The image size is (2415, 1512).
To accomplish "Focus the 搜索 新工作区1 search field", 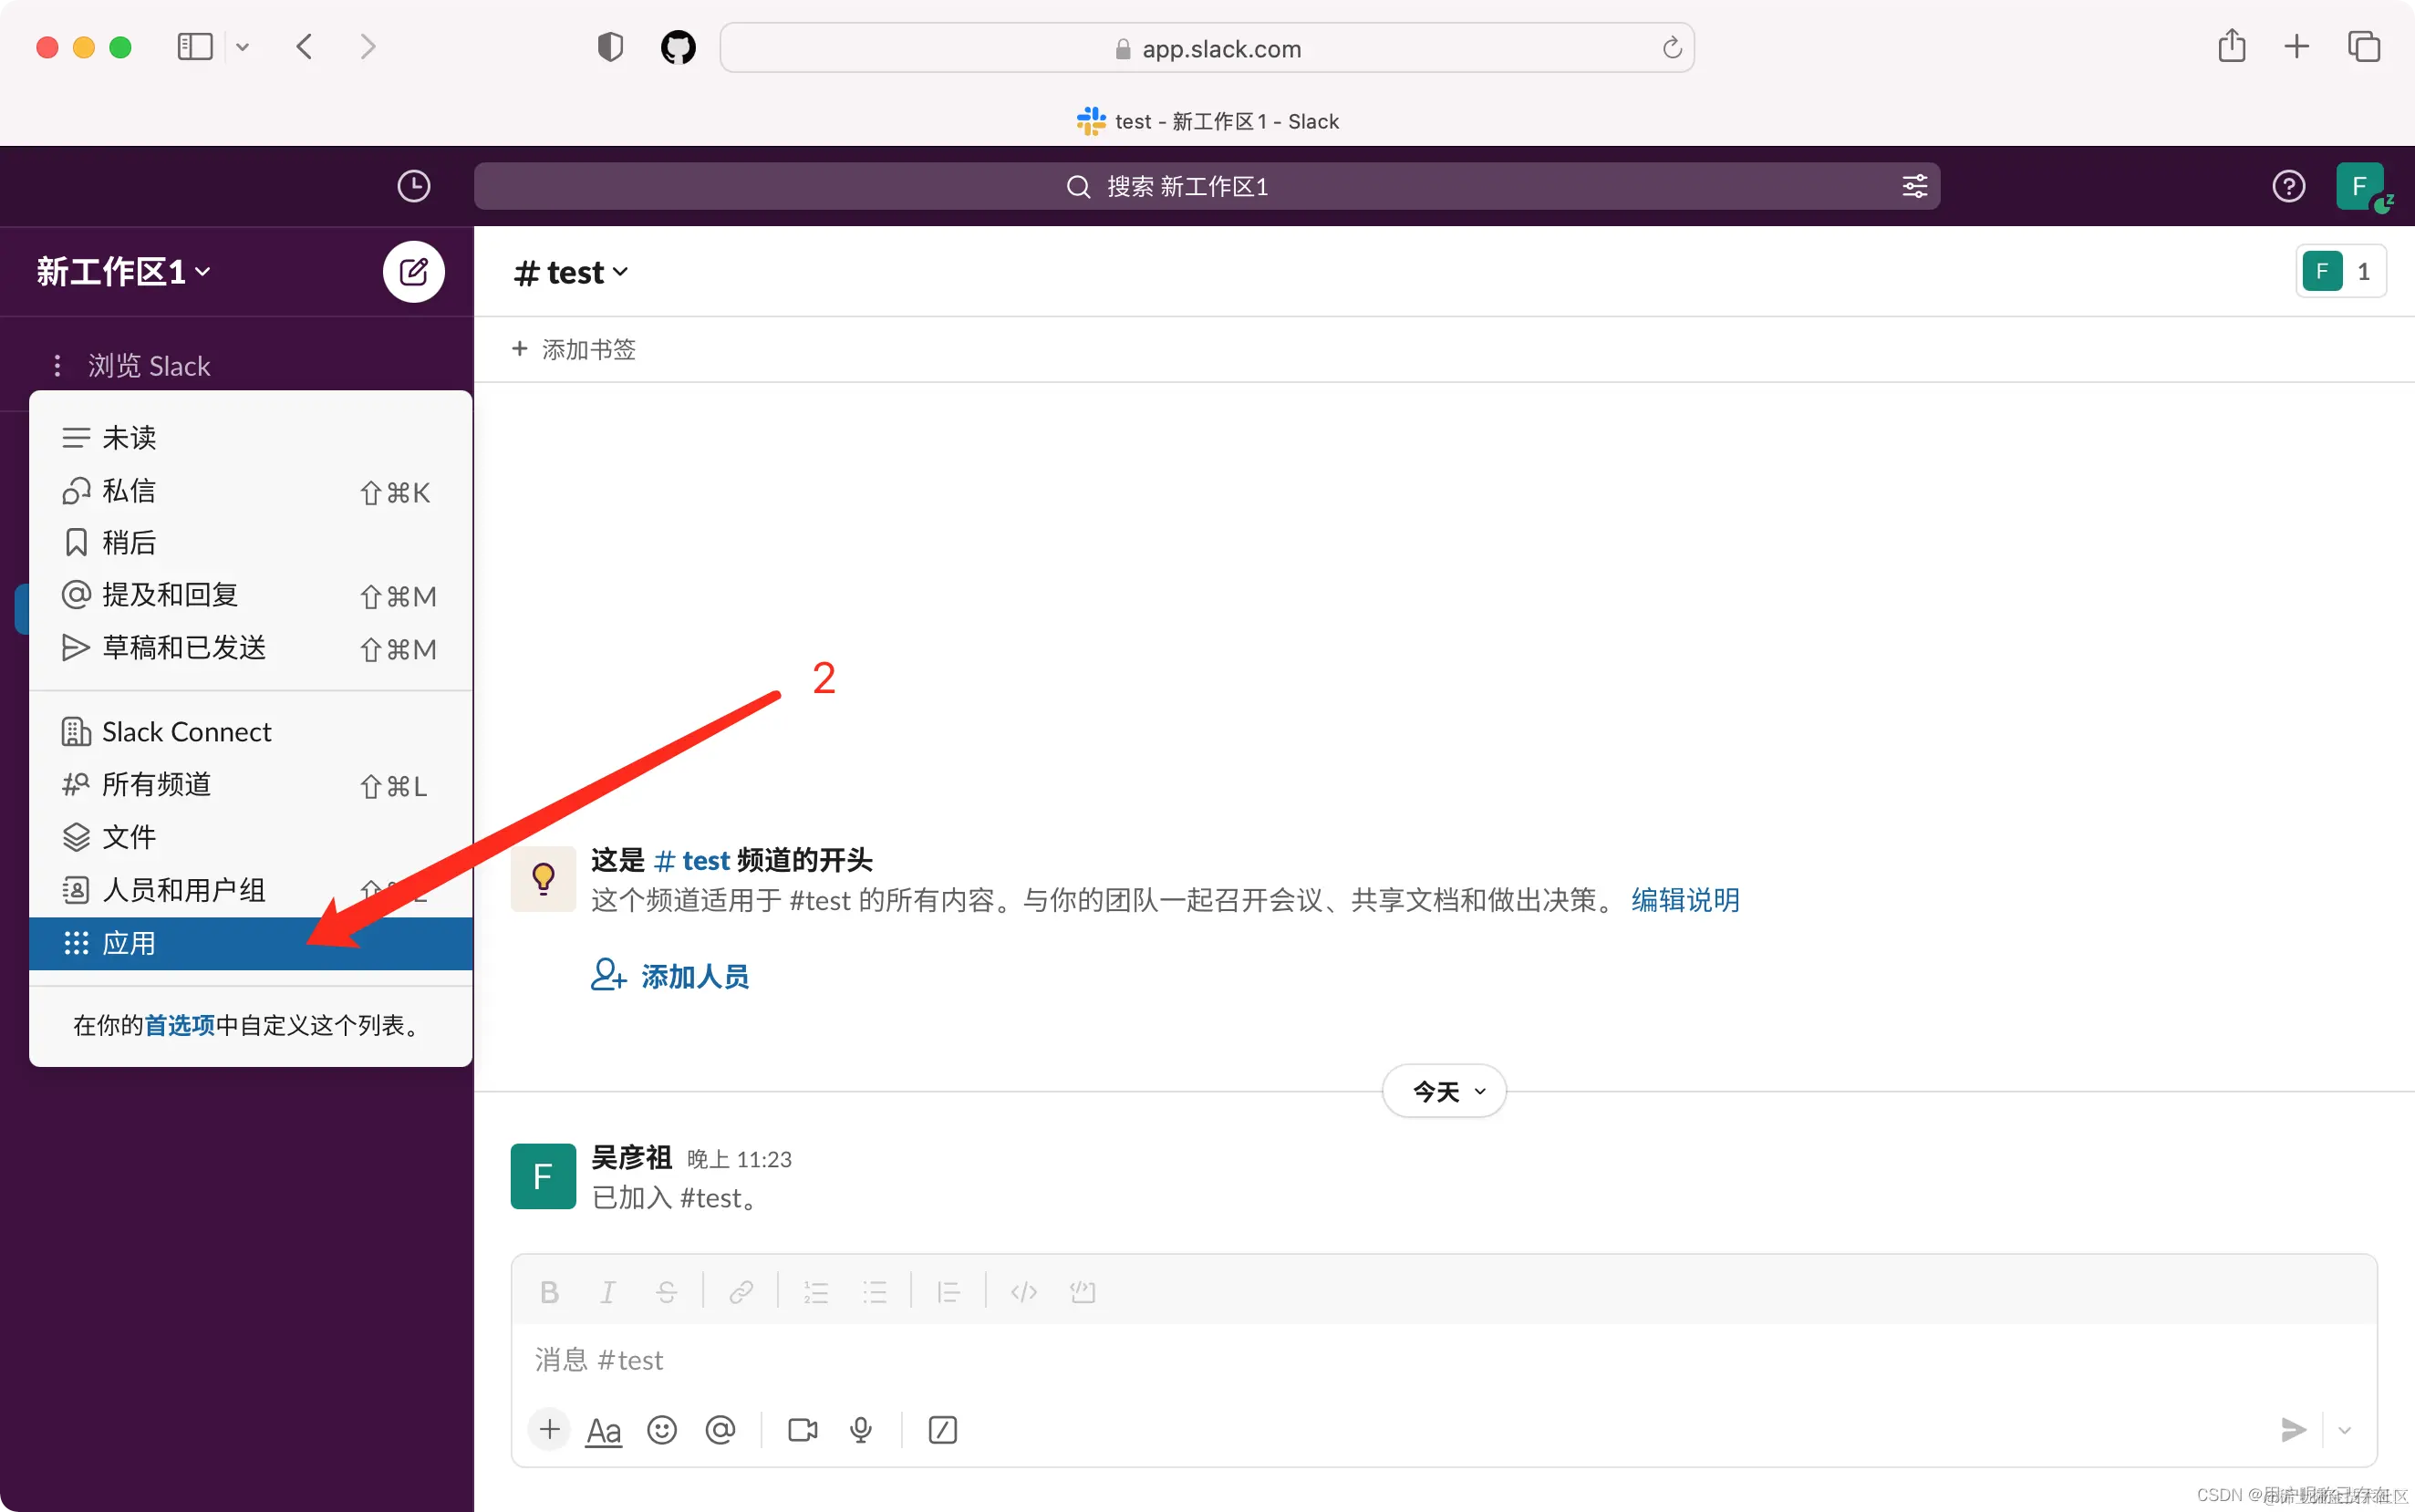I will pos(1207,186).
